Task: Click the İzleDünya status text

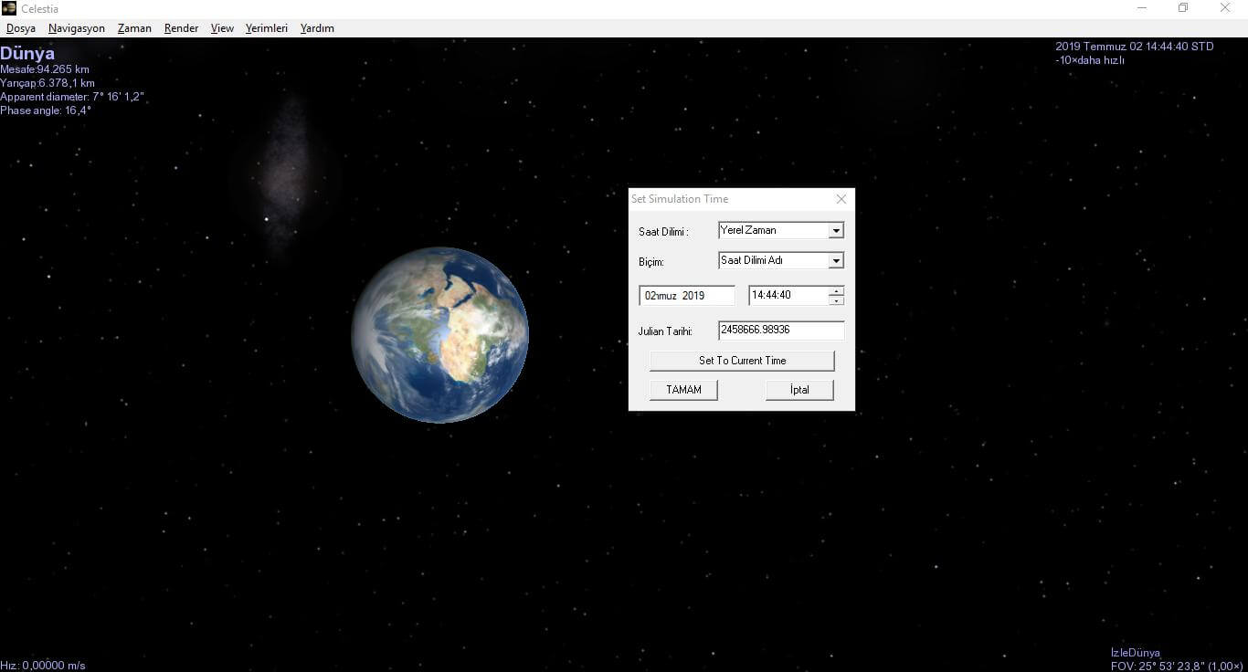Action: click(1136, 653)
